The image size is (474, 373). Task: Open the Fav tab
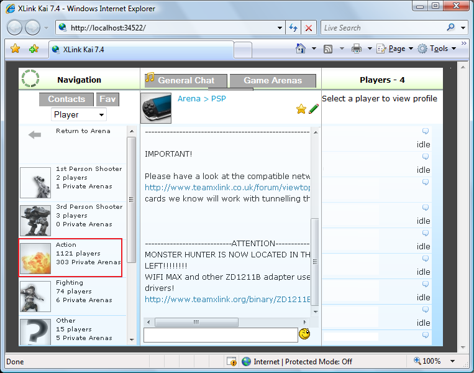tap(107, 99)
